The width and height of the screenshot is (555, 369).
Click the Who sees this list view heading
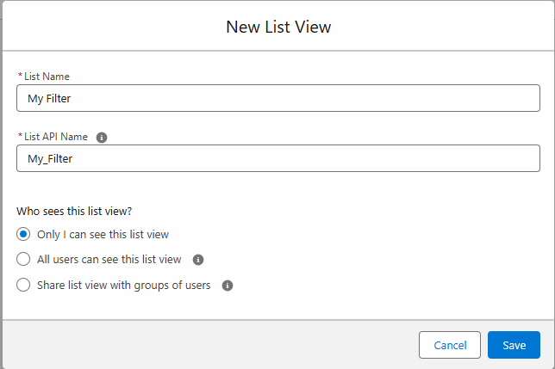point(72,211)
